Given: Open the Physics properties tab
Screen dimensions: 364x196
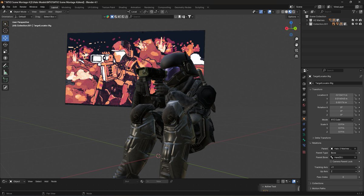Looking at the screenshot, I should click(x=304, y=124).
